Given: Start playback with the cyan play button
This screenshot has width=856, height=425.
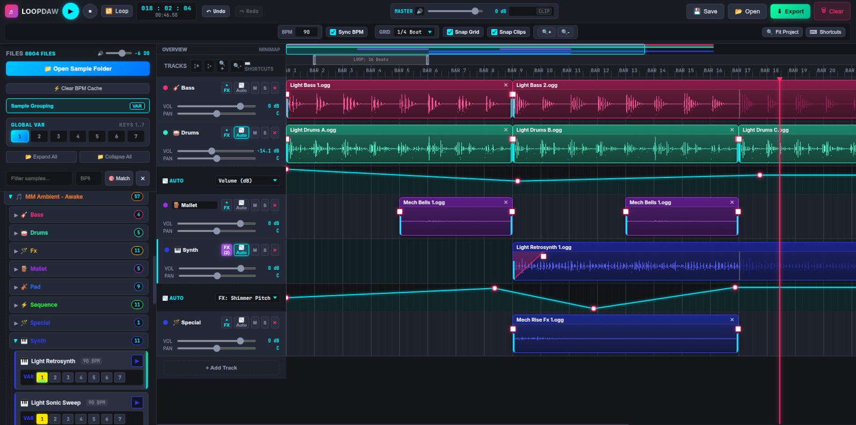Looking at the screenshot, I should 71,11.
